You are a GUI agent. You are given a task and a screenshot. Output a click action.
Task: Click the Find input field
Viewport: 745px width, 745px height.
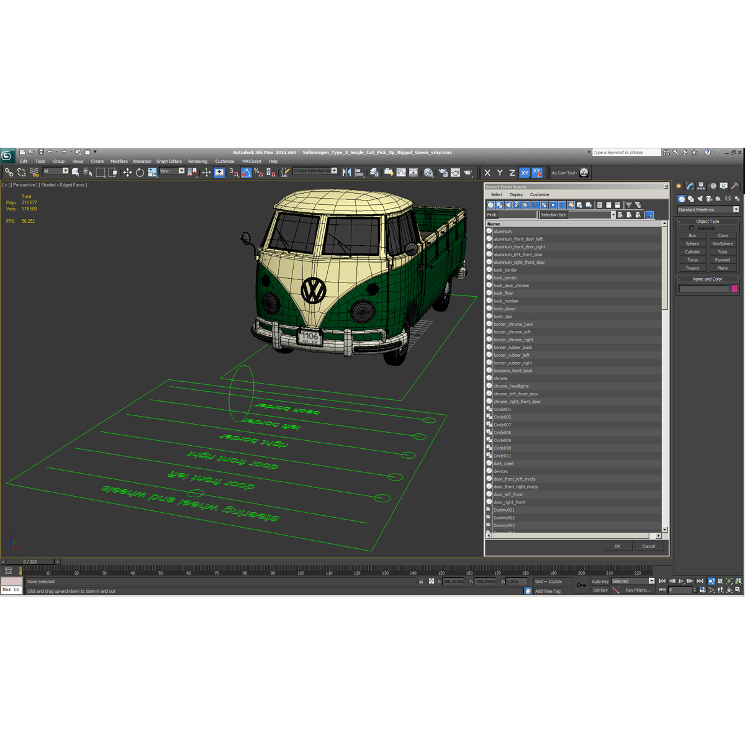tap(517, 215)
